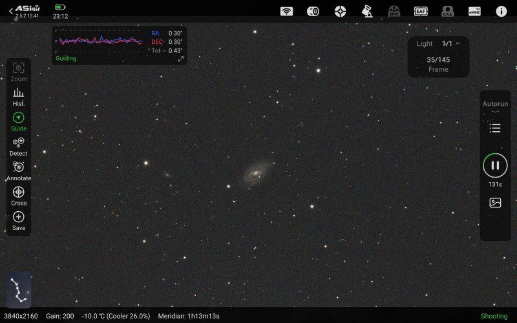The height and width of the screenshot is (323, 517).
Task: Click the DEC 0.30" guiding value
Action: [167, 42]
